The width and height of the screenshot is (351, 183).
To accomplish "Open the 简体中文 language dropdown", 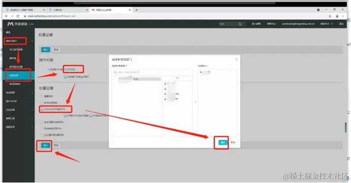I will coord(326,24).
